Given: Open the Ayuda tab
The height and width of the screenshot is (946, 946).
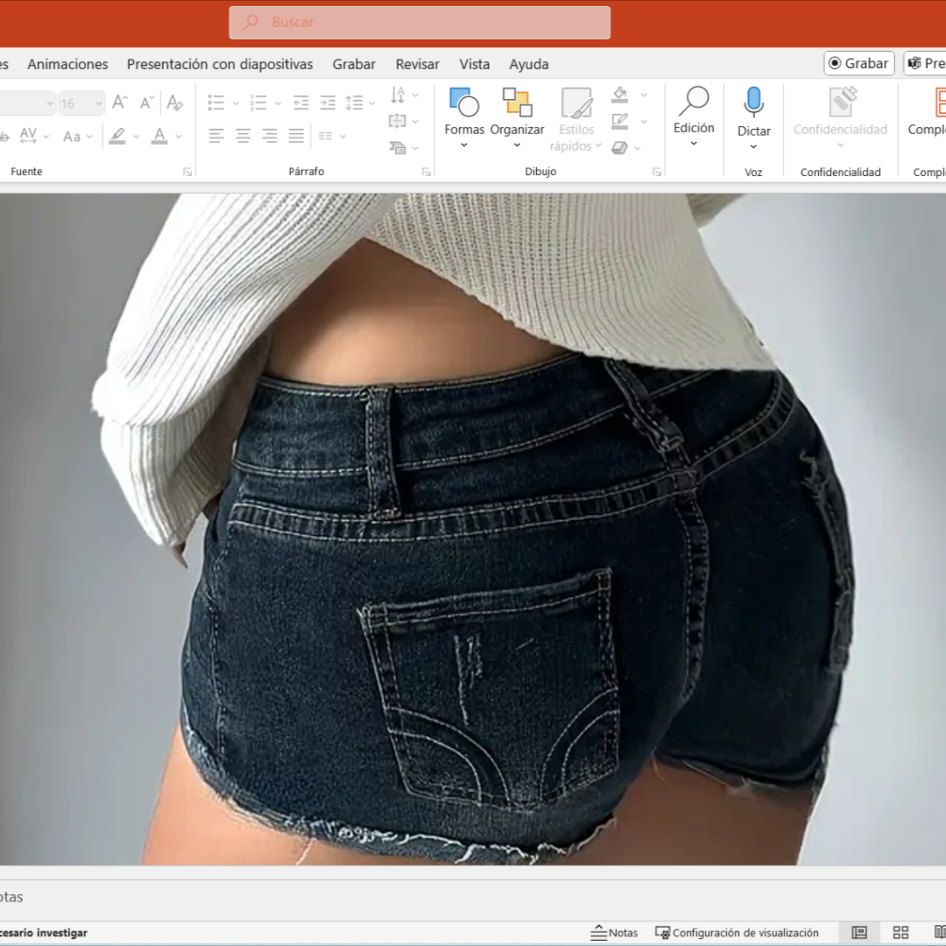Looking at the screenshot, I should pyautogui.click(x=529, y=64).
